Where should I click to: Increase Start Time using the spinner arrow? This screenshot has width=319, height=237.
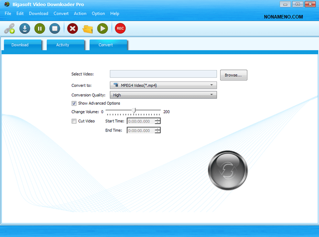tap(158, 120)
